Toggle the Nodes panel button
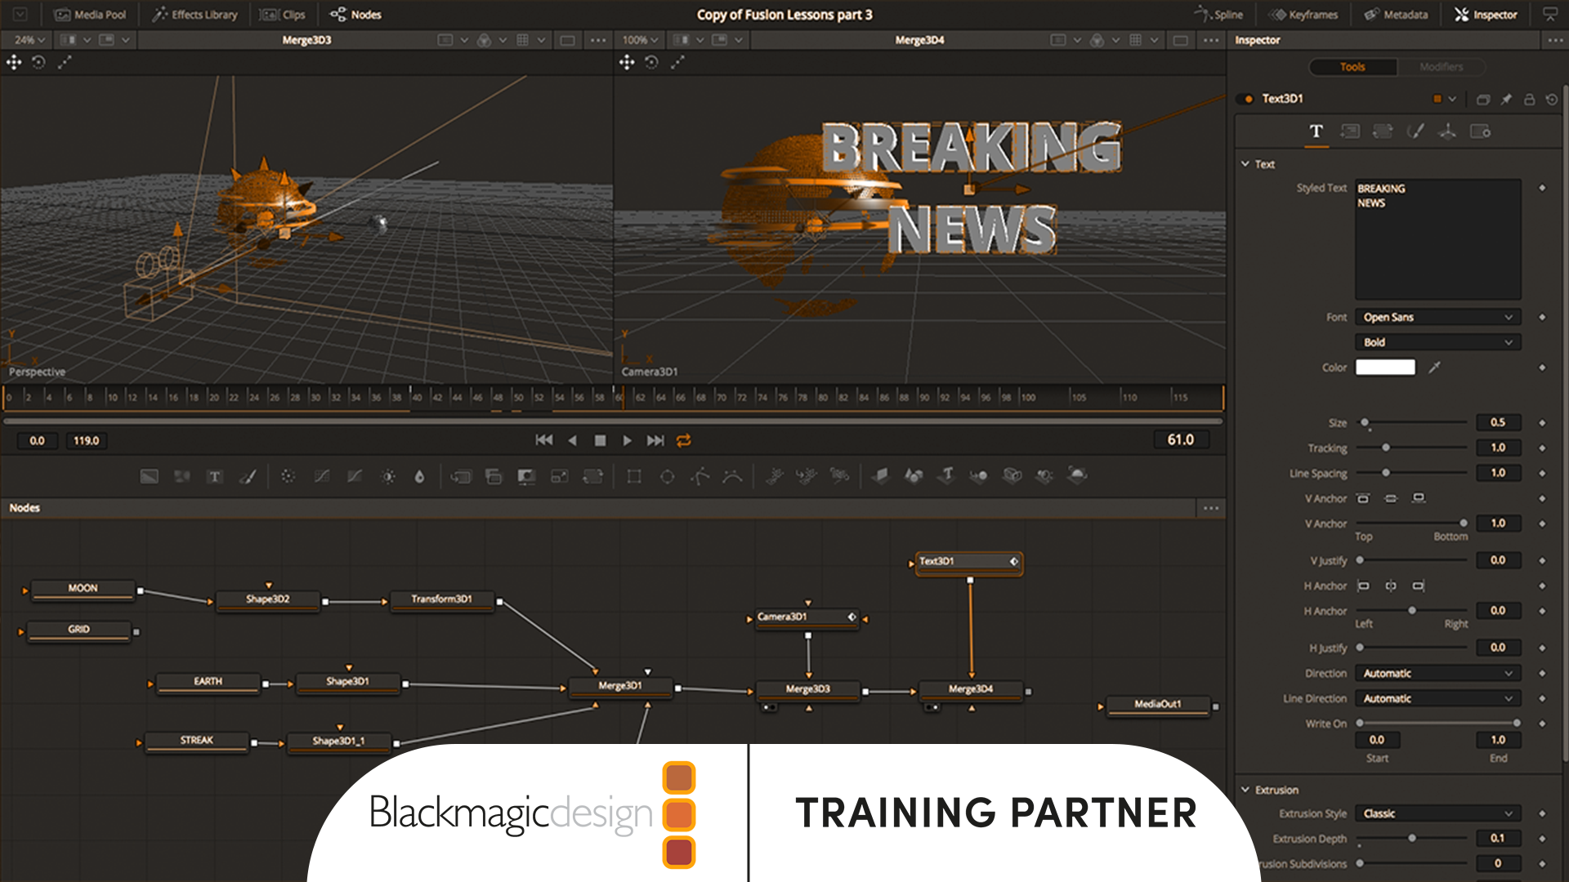 (x=355, y=15)
